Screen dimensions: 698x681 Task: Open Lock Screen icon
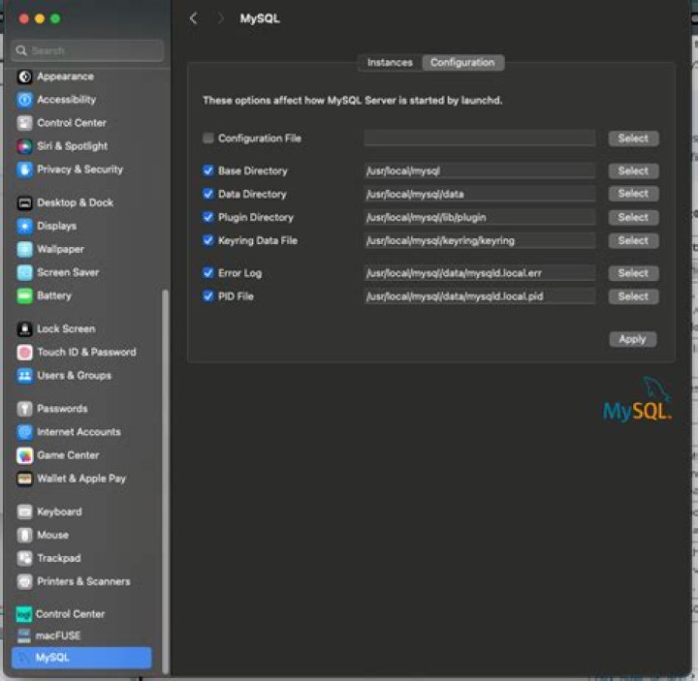pos(25,329)
